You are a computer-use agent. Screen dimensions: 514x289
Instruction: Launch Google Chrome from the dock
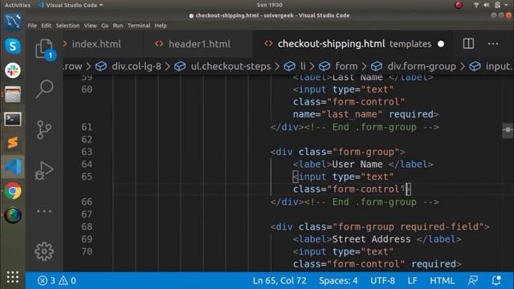13,191
